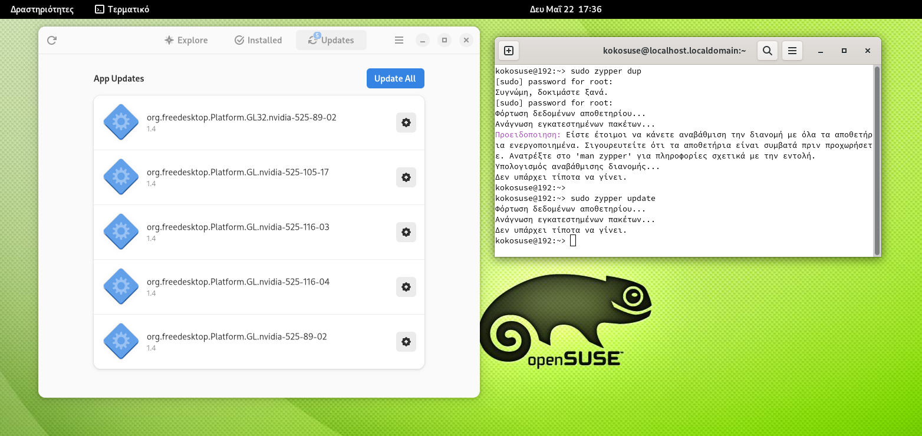Viewport: 922px width, 436px height.
Task: Click the GL32.nvidia-525-89-02 package icon
Action: 121,123
